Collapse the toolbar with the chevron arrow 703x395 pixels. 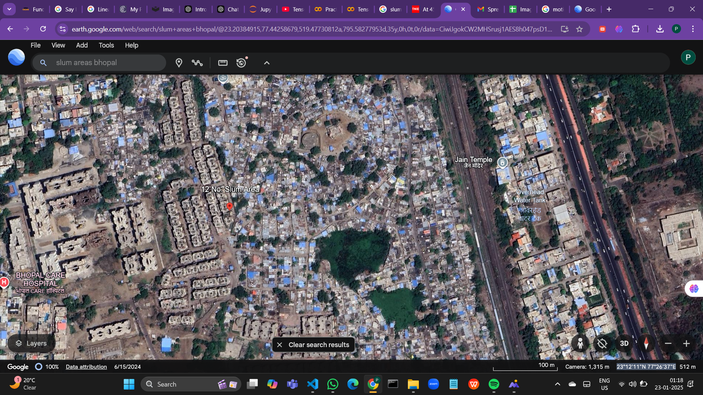pos(267,63)
